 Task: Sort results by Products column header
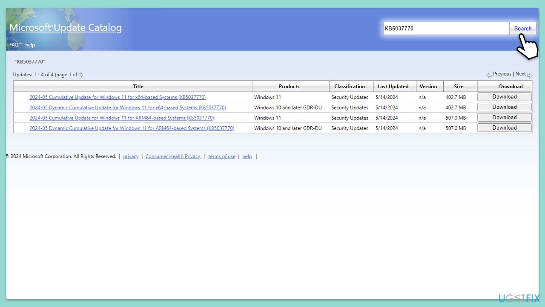coord(289,87)
